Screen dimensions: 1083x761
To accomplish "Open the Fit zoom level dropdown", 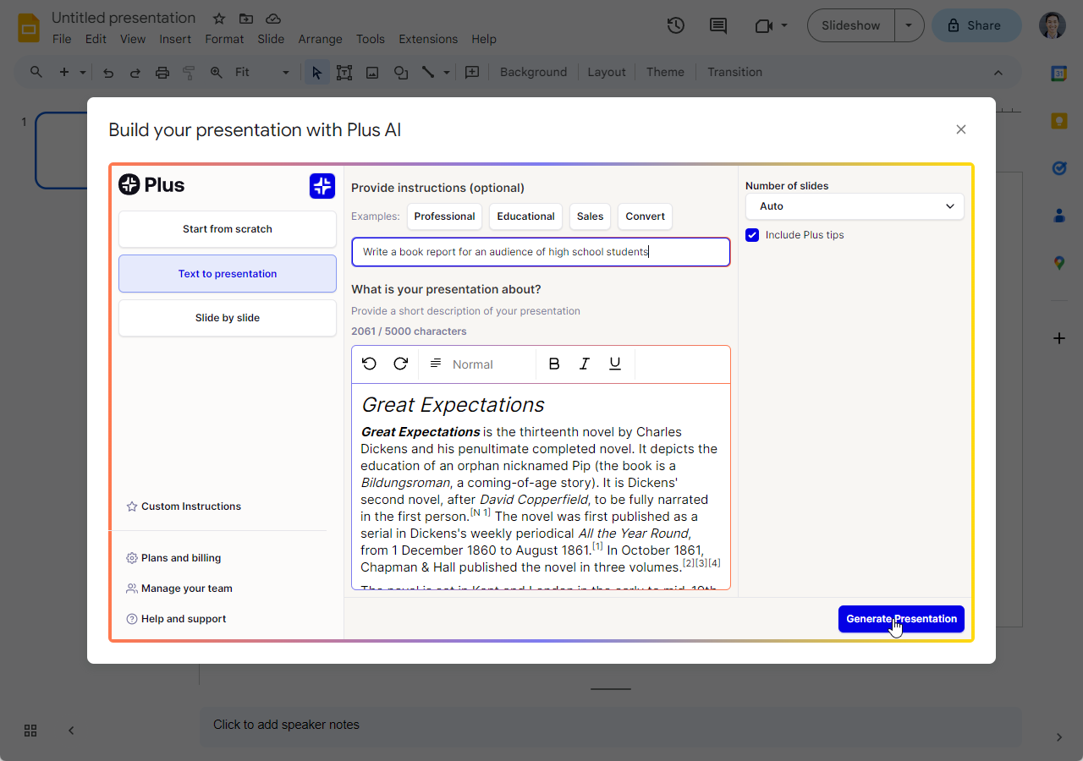I will (262, 73).
